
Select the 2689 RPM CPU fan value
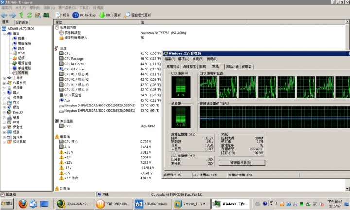point(148,126)
